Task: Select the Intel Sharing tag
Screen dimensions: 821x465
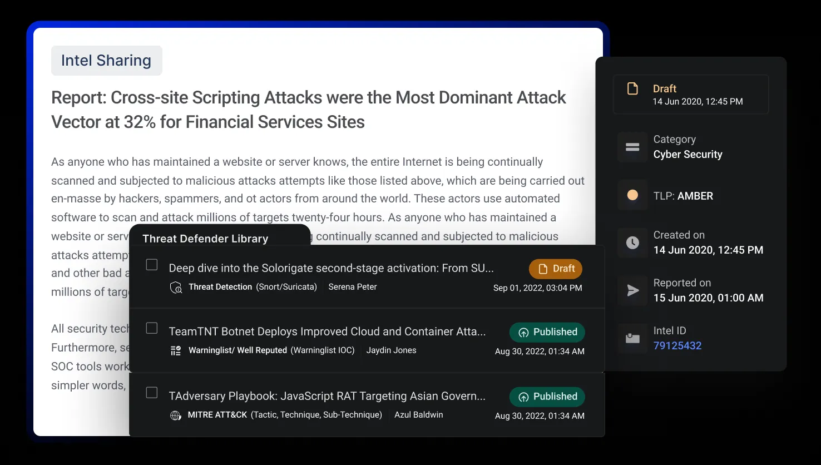Action: click(106, 61)
